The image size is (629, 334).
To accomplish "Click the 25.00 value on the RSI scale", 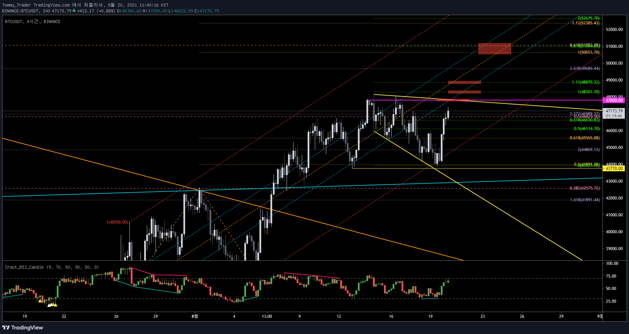I will (611, 301).
